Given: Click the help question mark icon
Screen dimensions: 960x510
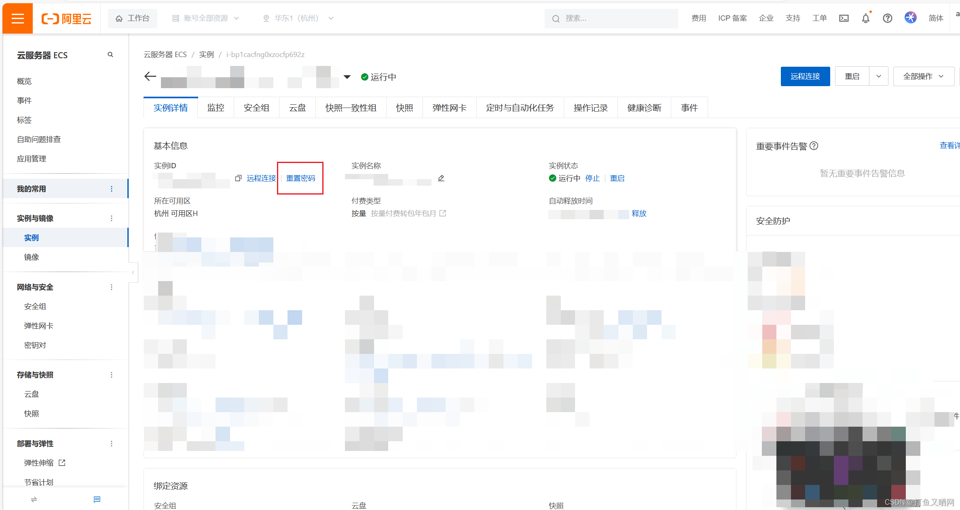Looking at the screenshot, I should (887, 18).
